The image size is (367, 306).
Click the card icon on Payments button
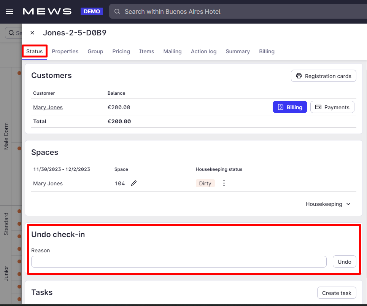coord(318,107)
